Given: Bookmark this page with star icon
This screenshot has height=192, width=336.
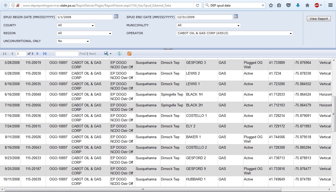Looking at the screenshot, I should pyautogui.click(x=271, y=5).
